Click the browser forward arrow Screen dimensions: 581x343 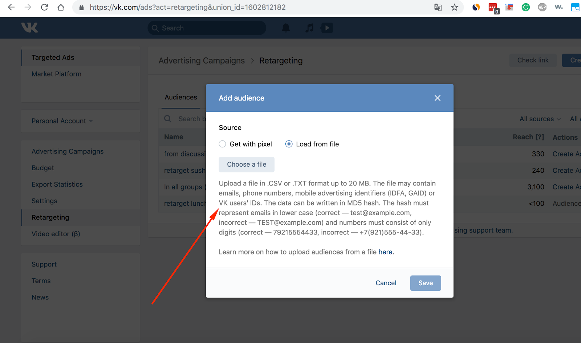click(x=28, y=7)
